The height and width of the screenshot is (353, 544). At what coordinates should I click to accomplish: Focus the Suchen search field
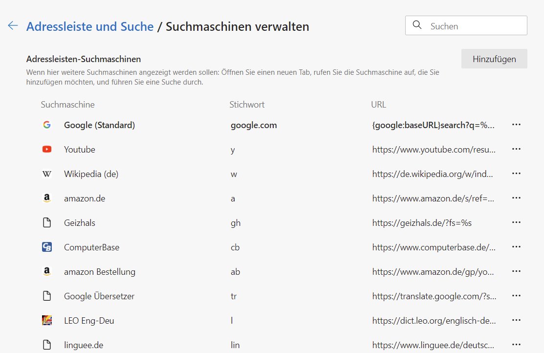[x=466, y=25]
